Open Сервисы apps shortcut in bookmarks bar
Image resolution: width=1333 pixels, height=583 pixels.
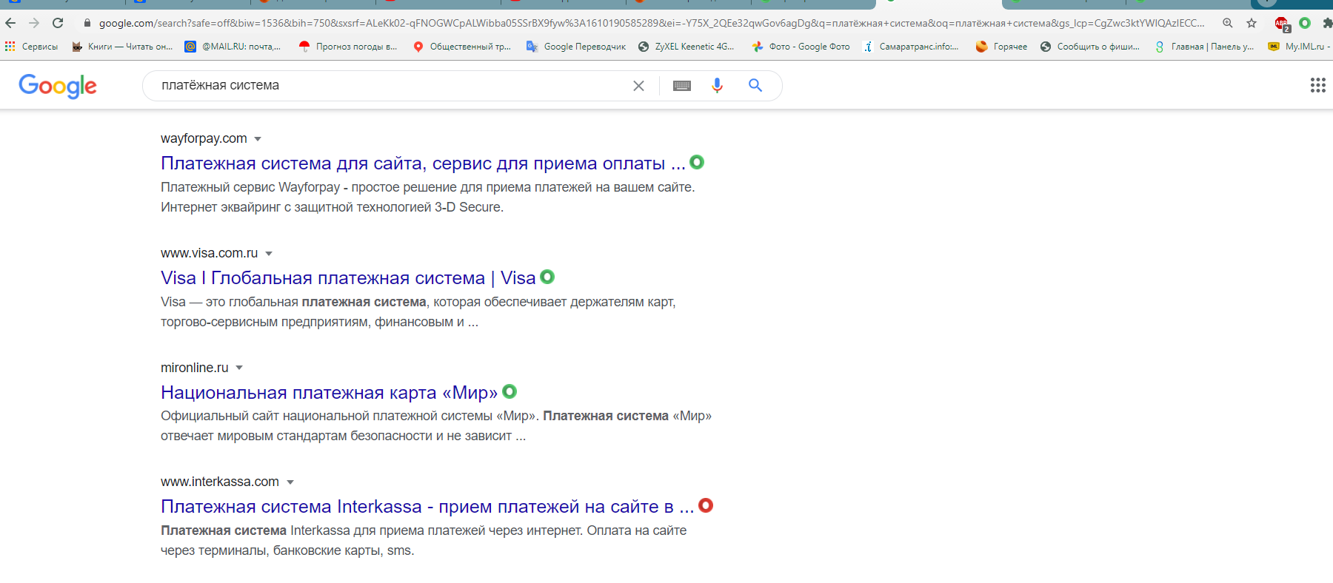pos(31,47)
